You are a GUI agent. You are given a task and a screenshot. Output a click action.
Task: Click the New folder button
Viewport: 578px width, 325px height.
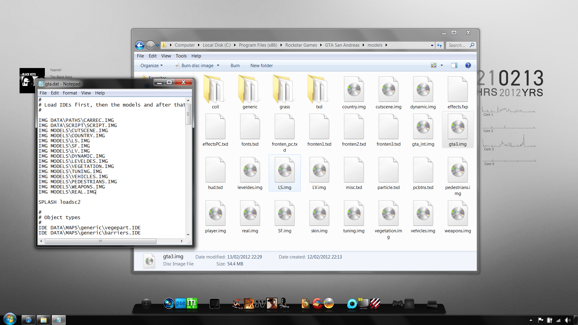[x=261, y=65]
